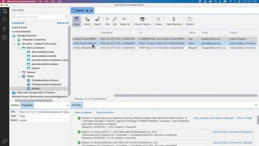Open the Settings gear in sidebar
Screen dimensions: 259x146
(x=4, y=37)
